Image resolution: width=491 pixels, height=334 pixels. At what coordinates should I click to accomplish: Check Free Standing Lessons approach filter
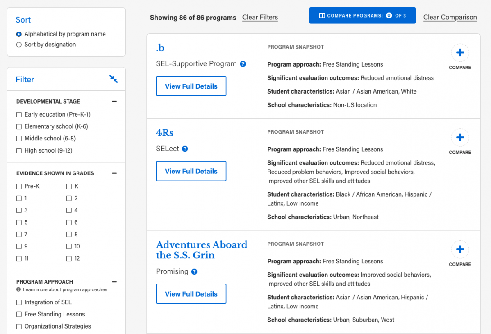19,314
